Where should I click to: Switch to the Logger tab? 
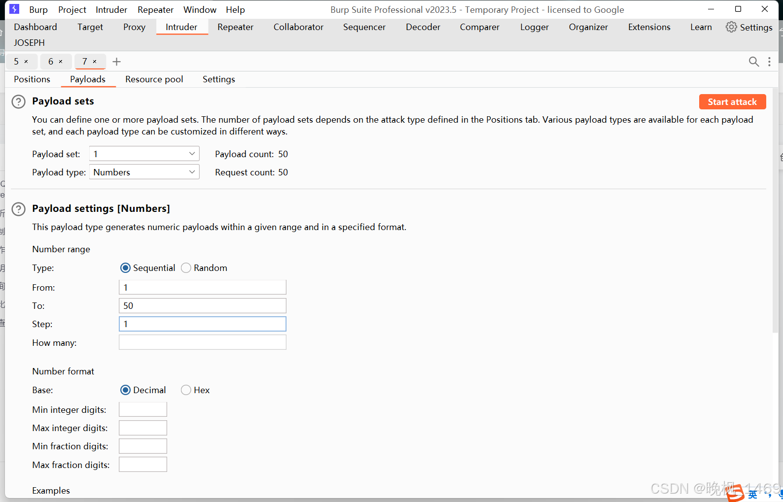534,27
